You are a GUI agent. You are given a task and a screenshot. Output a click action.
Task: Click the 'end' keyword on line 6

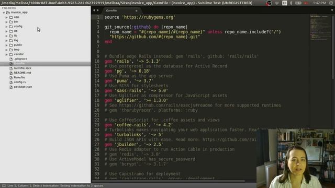click(x=108, y=42)
